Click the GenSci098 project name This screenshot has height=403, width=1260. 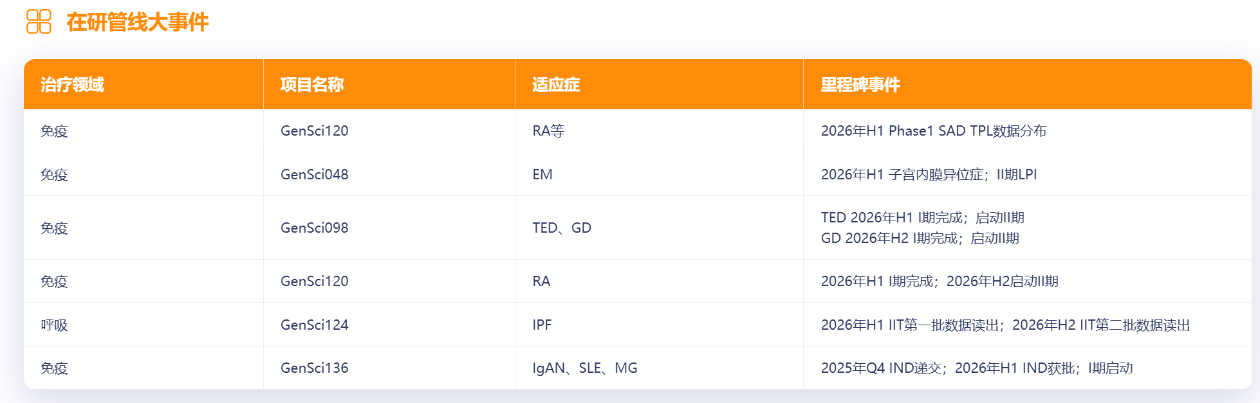click(x=314, y=228)
